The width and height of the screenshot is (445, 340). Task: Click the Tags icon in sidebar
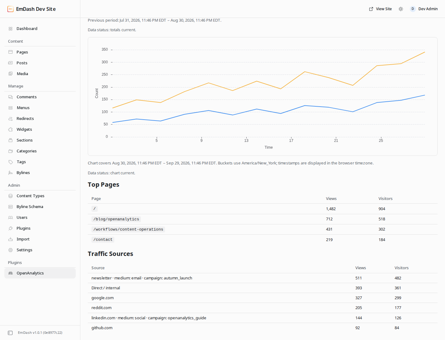(11, 162)
